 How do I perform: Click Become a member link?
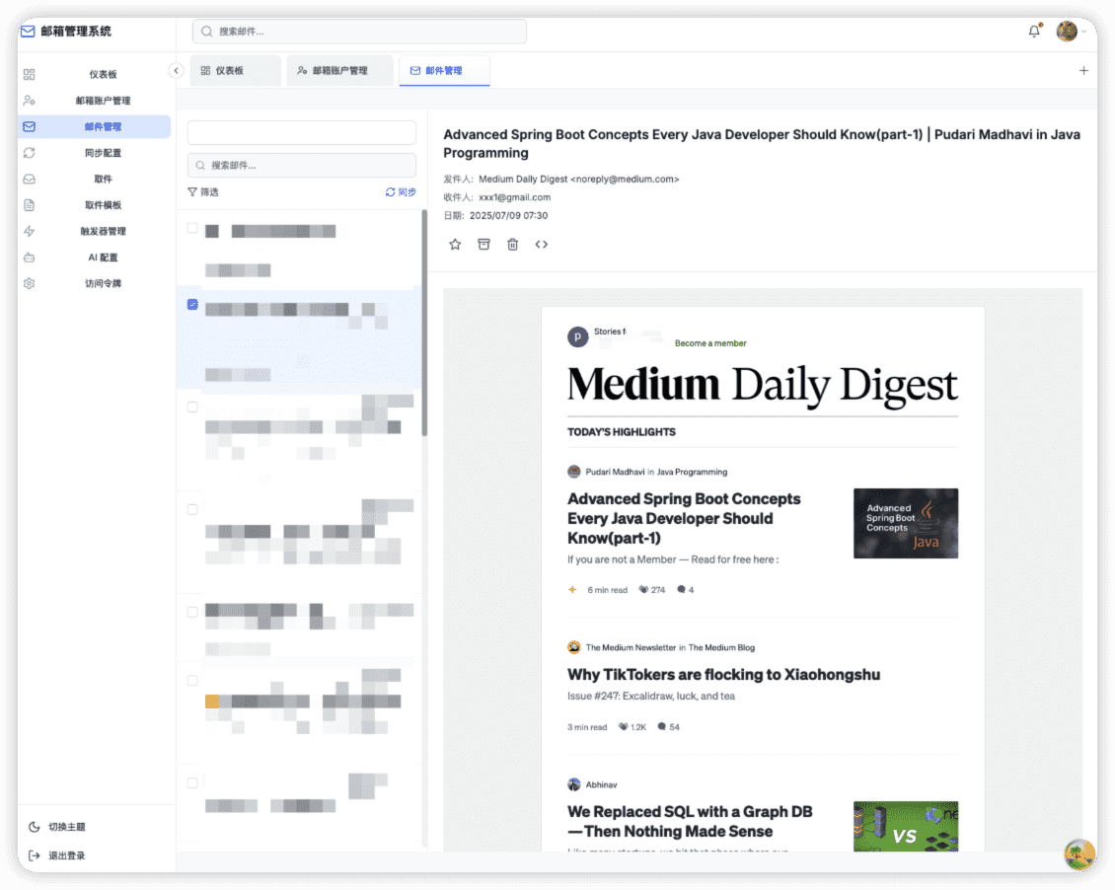point(710,343)
